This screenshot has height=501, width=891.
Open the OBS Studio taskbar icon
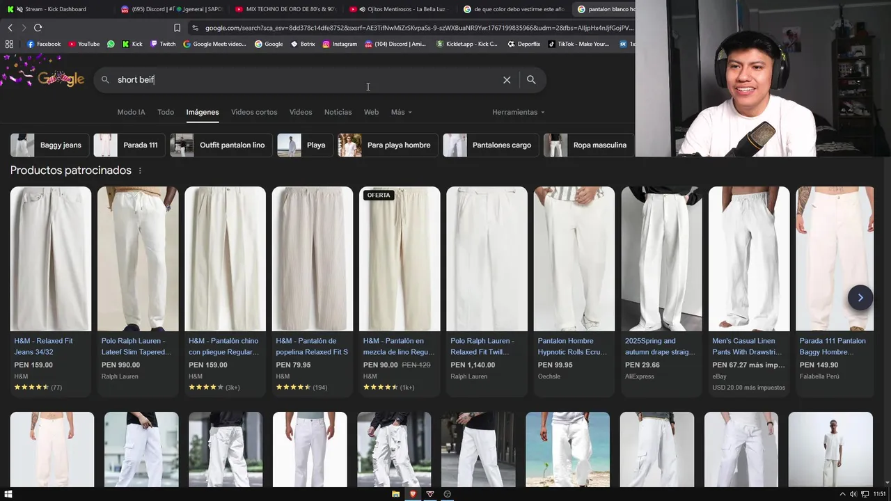point(447,494)
